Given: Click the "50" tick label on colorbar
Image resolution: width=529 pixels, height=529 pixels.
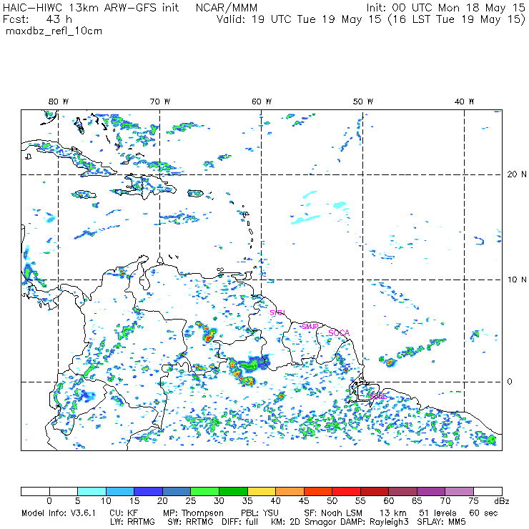Looking at the screenshot, I should click(332, 501).
